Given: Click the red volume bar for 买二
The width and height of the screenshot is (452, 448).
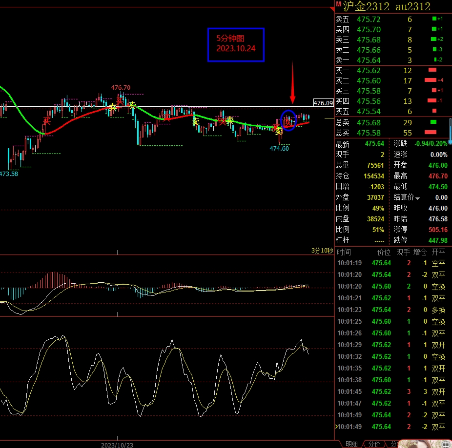Looking at the screenshot, I should click(430, 80).
